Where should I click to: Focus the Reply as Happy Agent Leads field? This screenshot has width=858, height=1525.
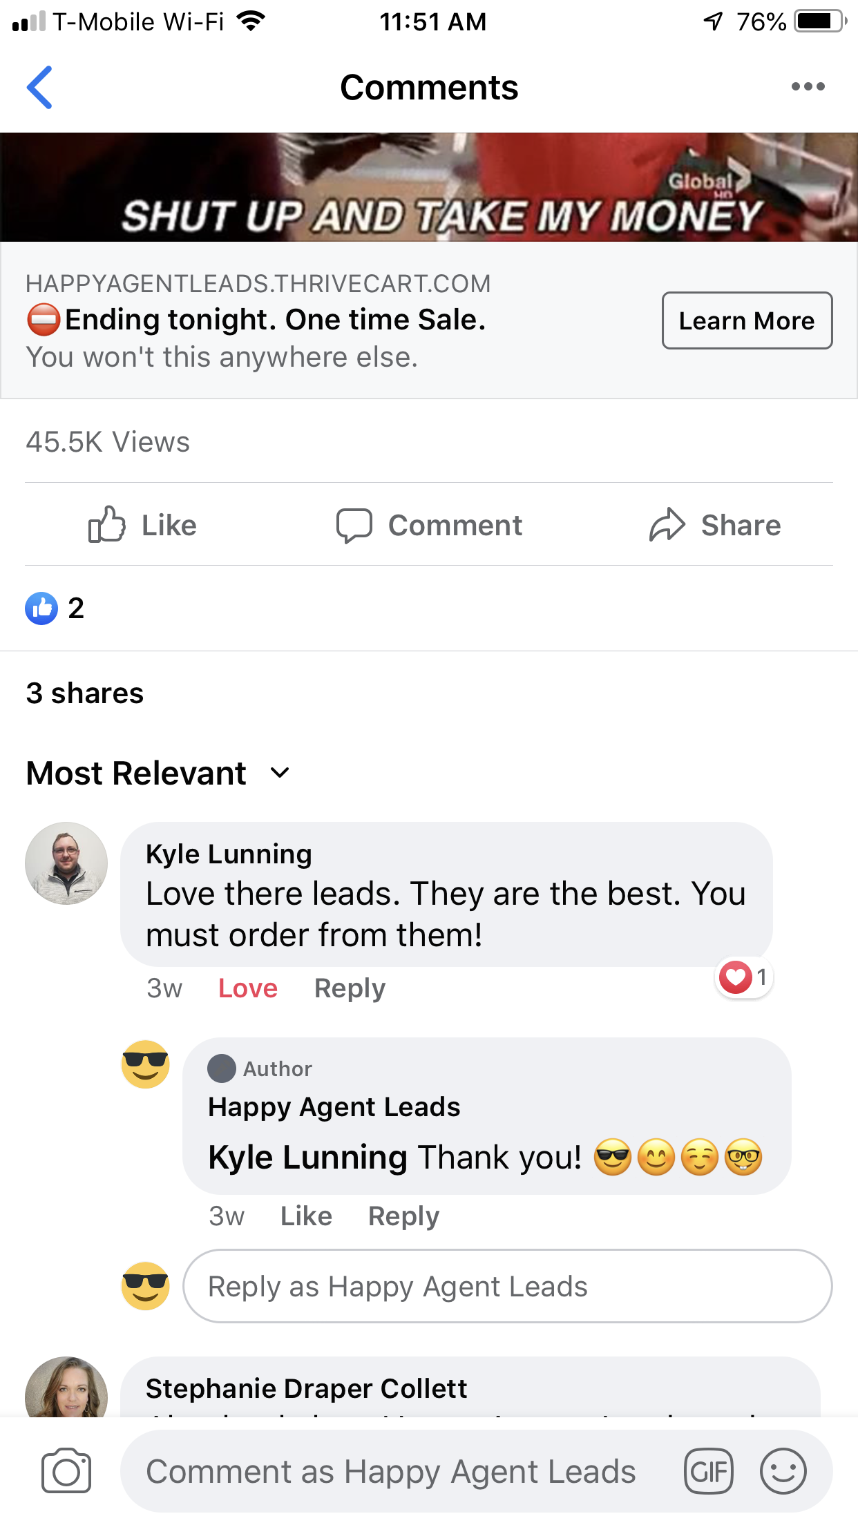507,1286
